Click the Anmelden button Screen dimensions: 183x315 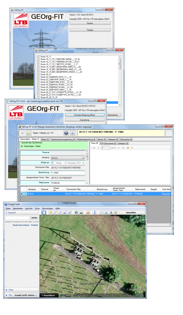131,213
